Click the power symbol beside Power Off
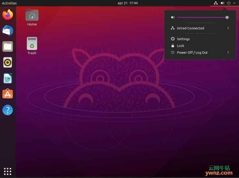Viewport: 239px width, 178px height. [173, 53]
